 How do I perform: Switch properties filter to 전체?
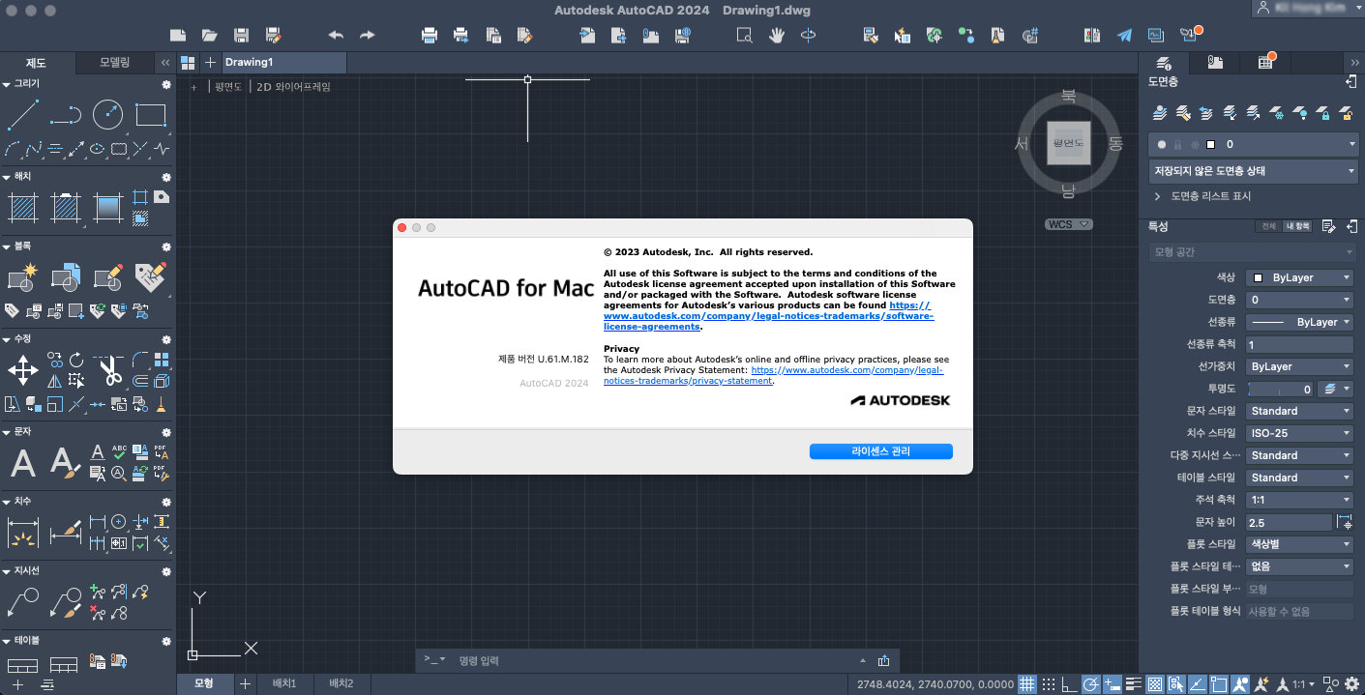[x=1268, y=226]
